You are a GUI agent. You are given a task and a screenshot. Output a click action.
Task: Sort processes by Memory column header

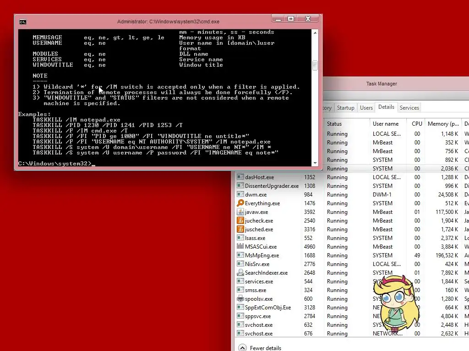(x=443, y=123)
